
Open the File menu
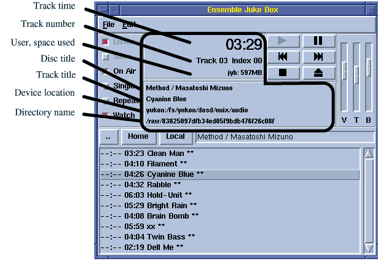[108, 25]
